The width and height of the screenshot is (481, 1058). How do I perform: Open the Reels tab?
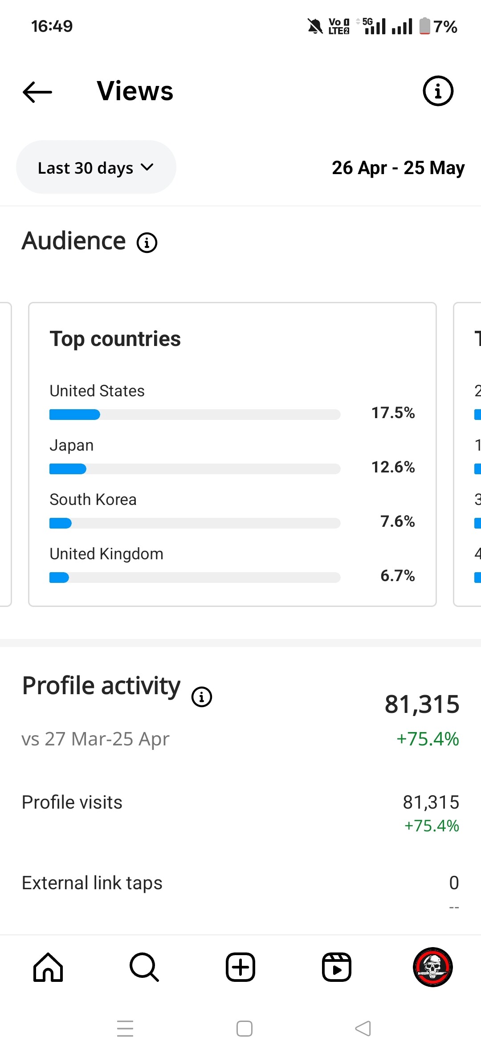tap(337, 967)
